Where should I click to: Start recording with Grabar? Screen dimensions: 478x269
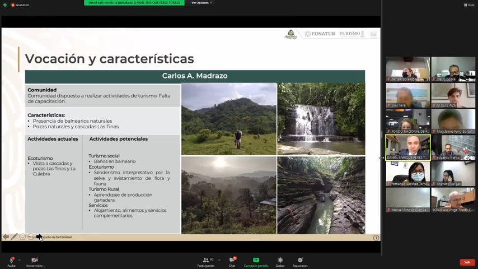[280, 262]
